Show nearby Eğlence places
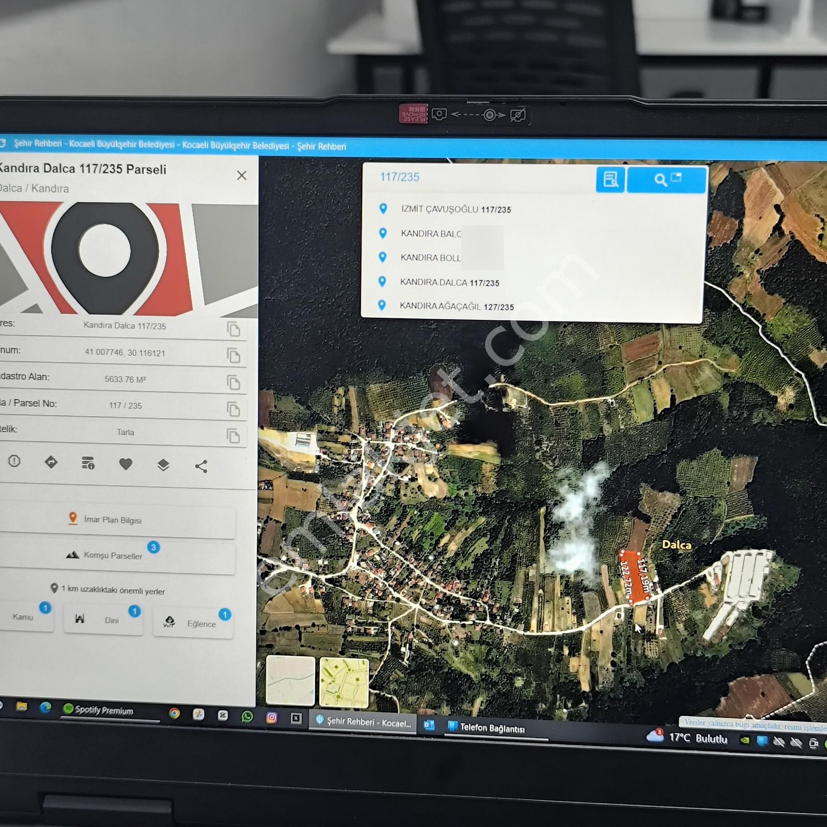 pyautogui.click(x=193, y=623)
